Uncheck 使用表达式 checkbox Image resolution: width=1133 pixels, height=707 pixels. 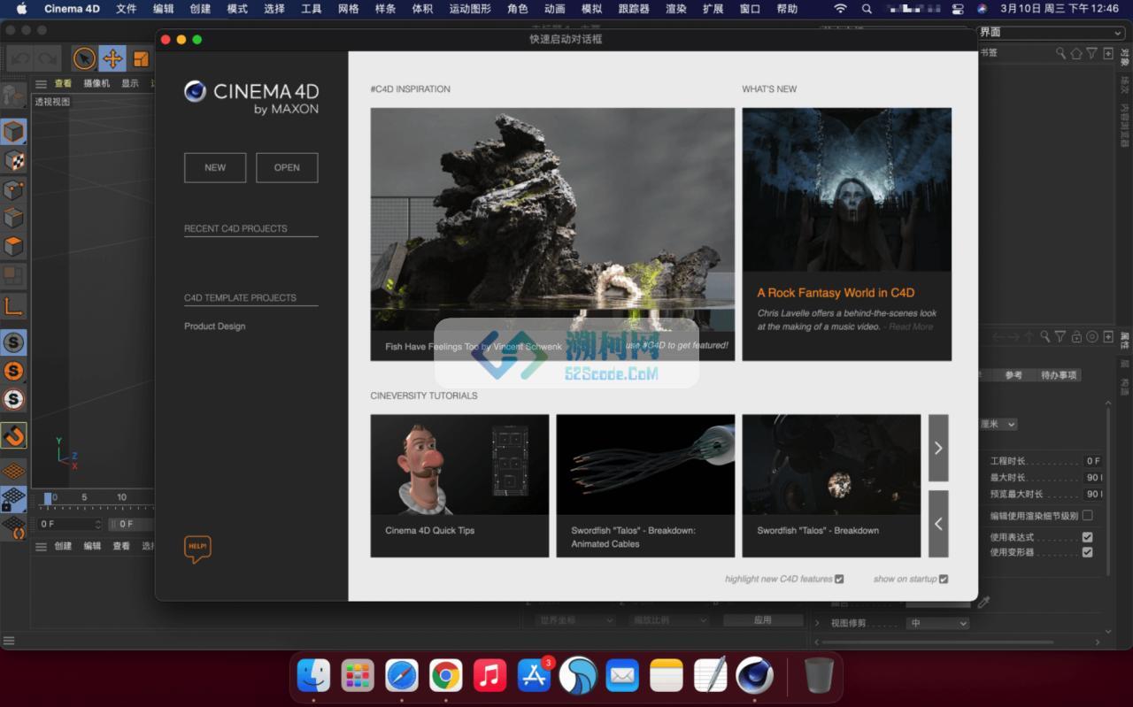pyautogui.click(x=1087, y=537)
